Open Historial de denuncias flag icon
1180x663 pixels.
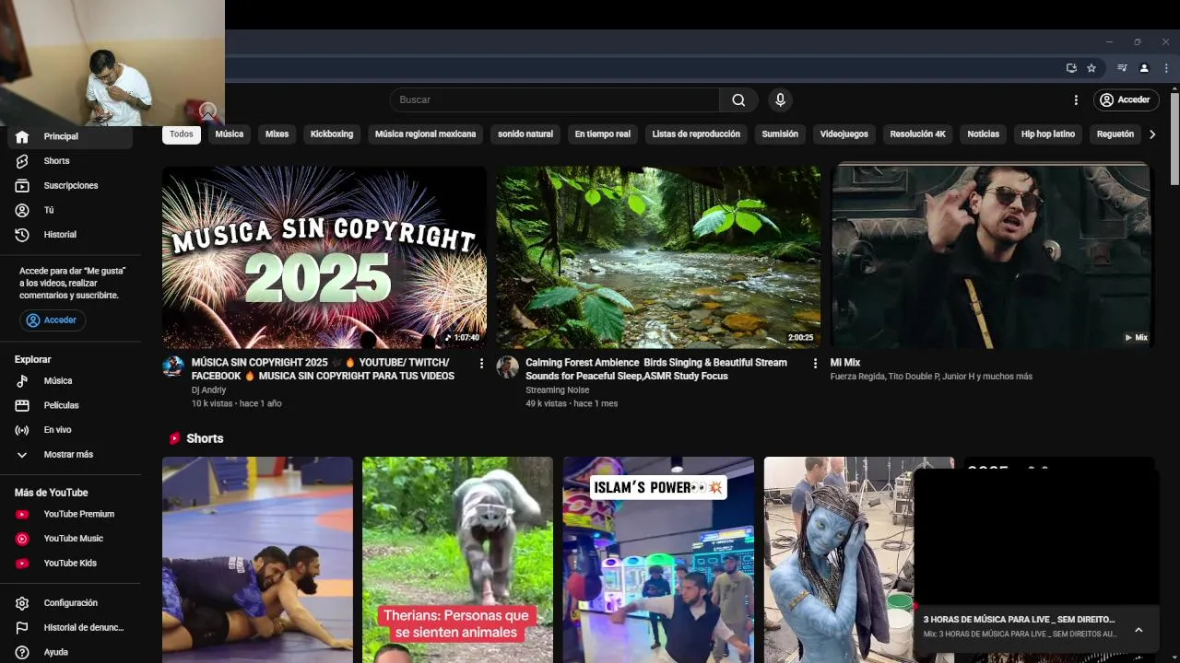click(22, 628)
